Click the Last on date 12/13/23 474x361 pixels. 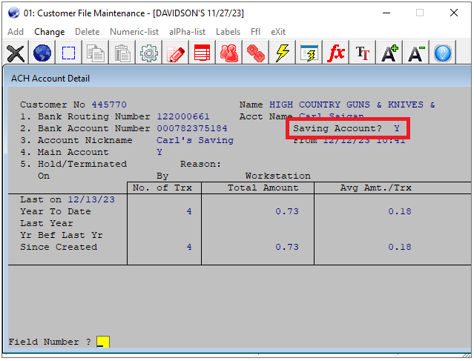(x=91, y=199)
